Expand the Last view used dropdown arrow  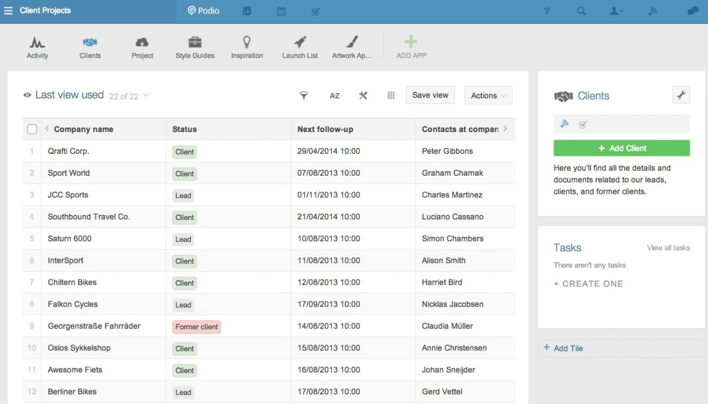click(146, 95)
